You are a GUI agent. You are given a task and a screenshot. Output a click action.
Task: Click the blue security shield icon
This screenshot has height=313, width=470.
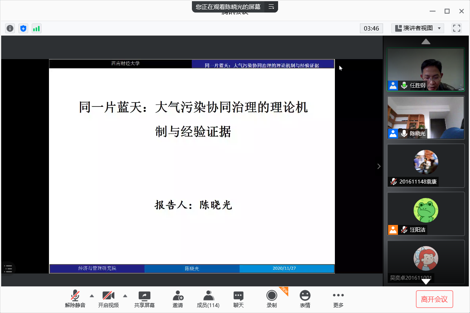23,28
